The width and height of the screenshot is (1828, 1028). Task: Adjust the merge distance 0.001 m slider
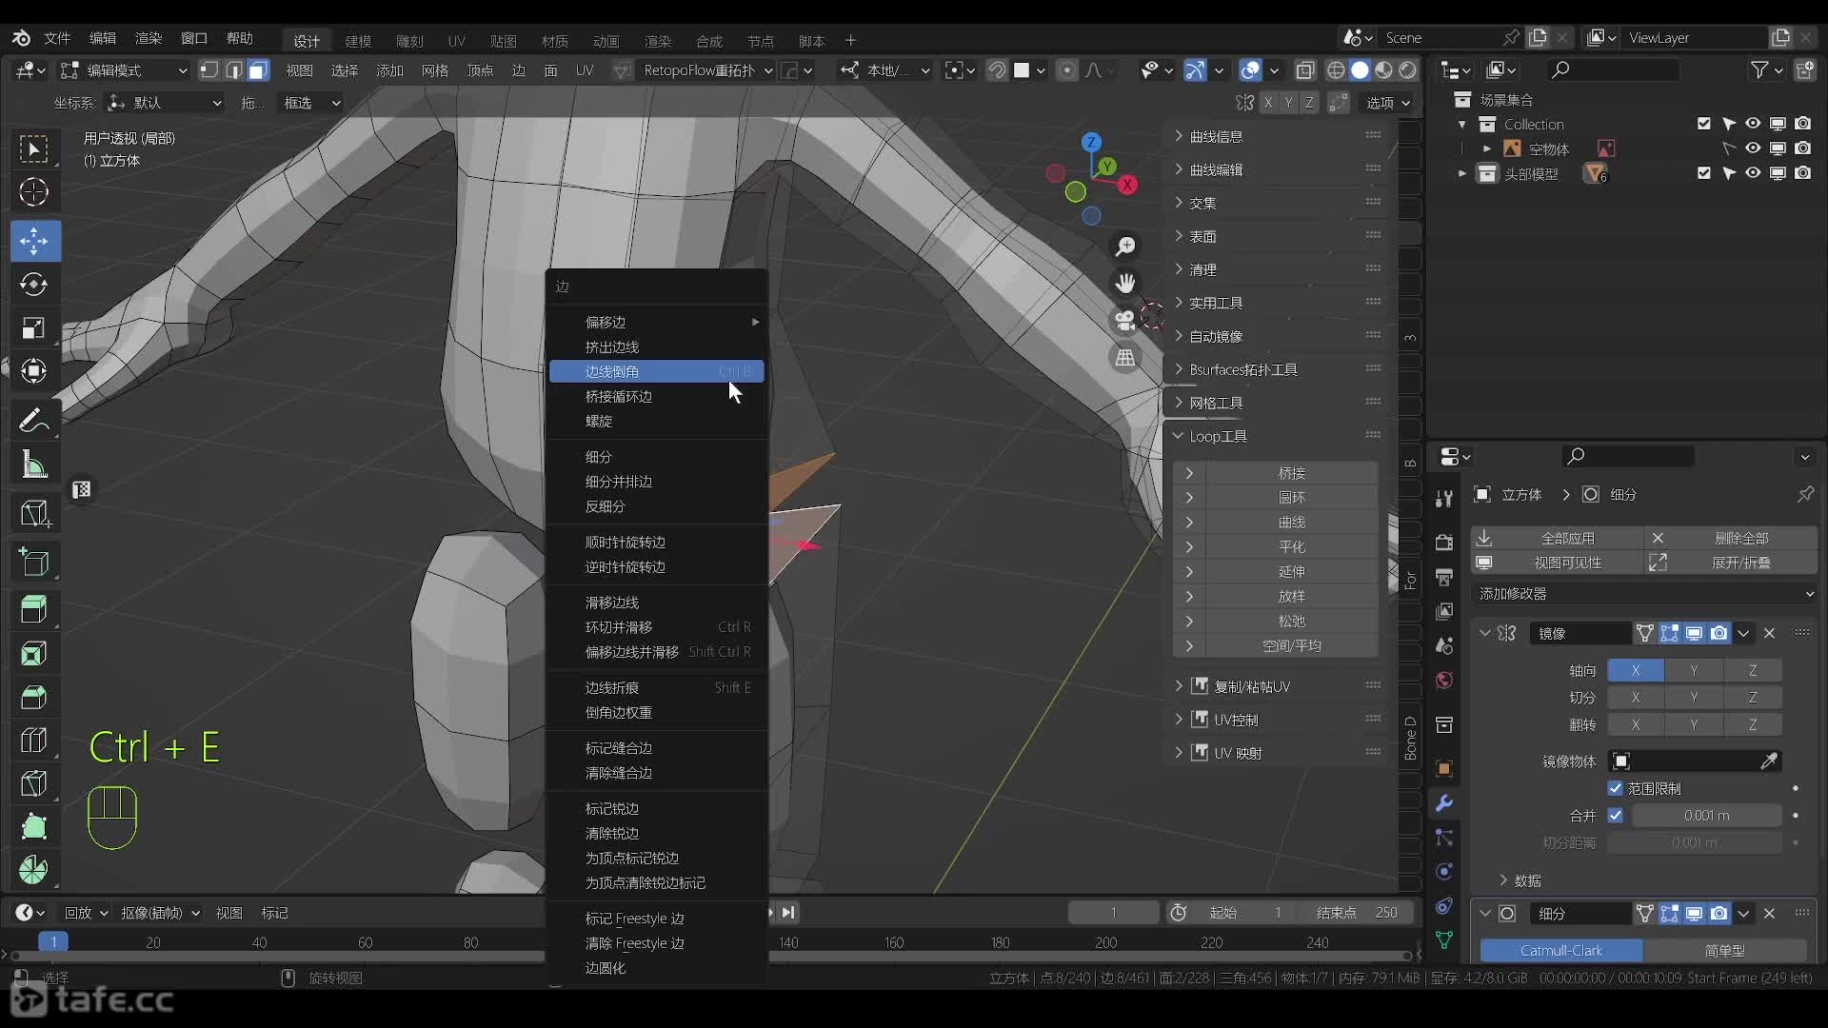point(1706,815)
